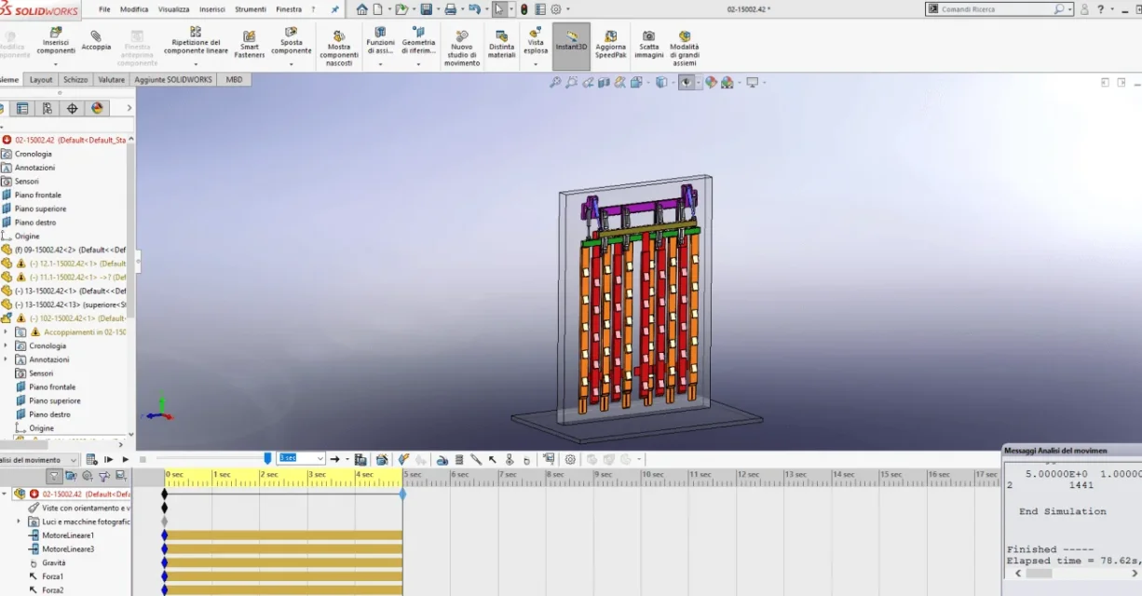Open Smart Fasteners tool

click(250, 46)
